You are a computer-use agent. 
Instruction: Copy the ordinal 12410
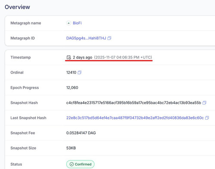(80, 72)
